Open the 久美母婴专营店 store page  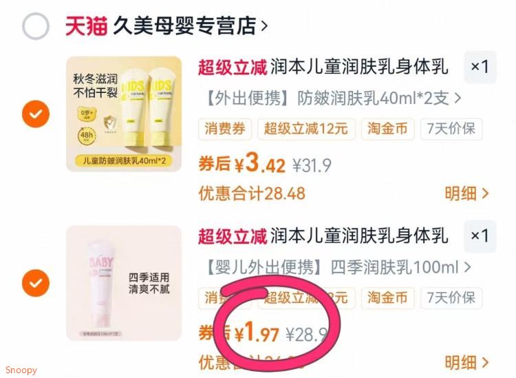[190, 25]
